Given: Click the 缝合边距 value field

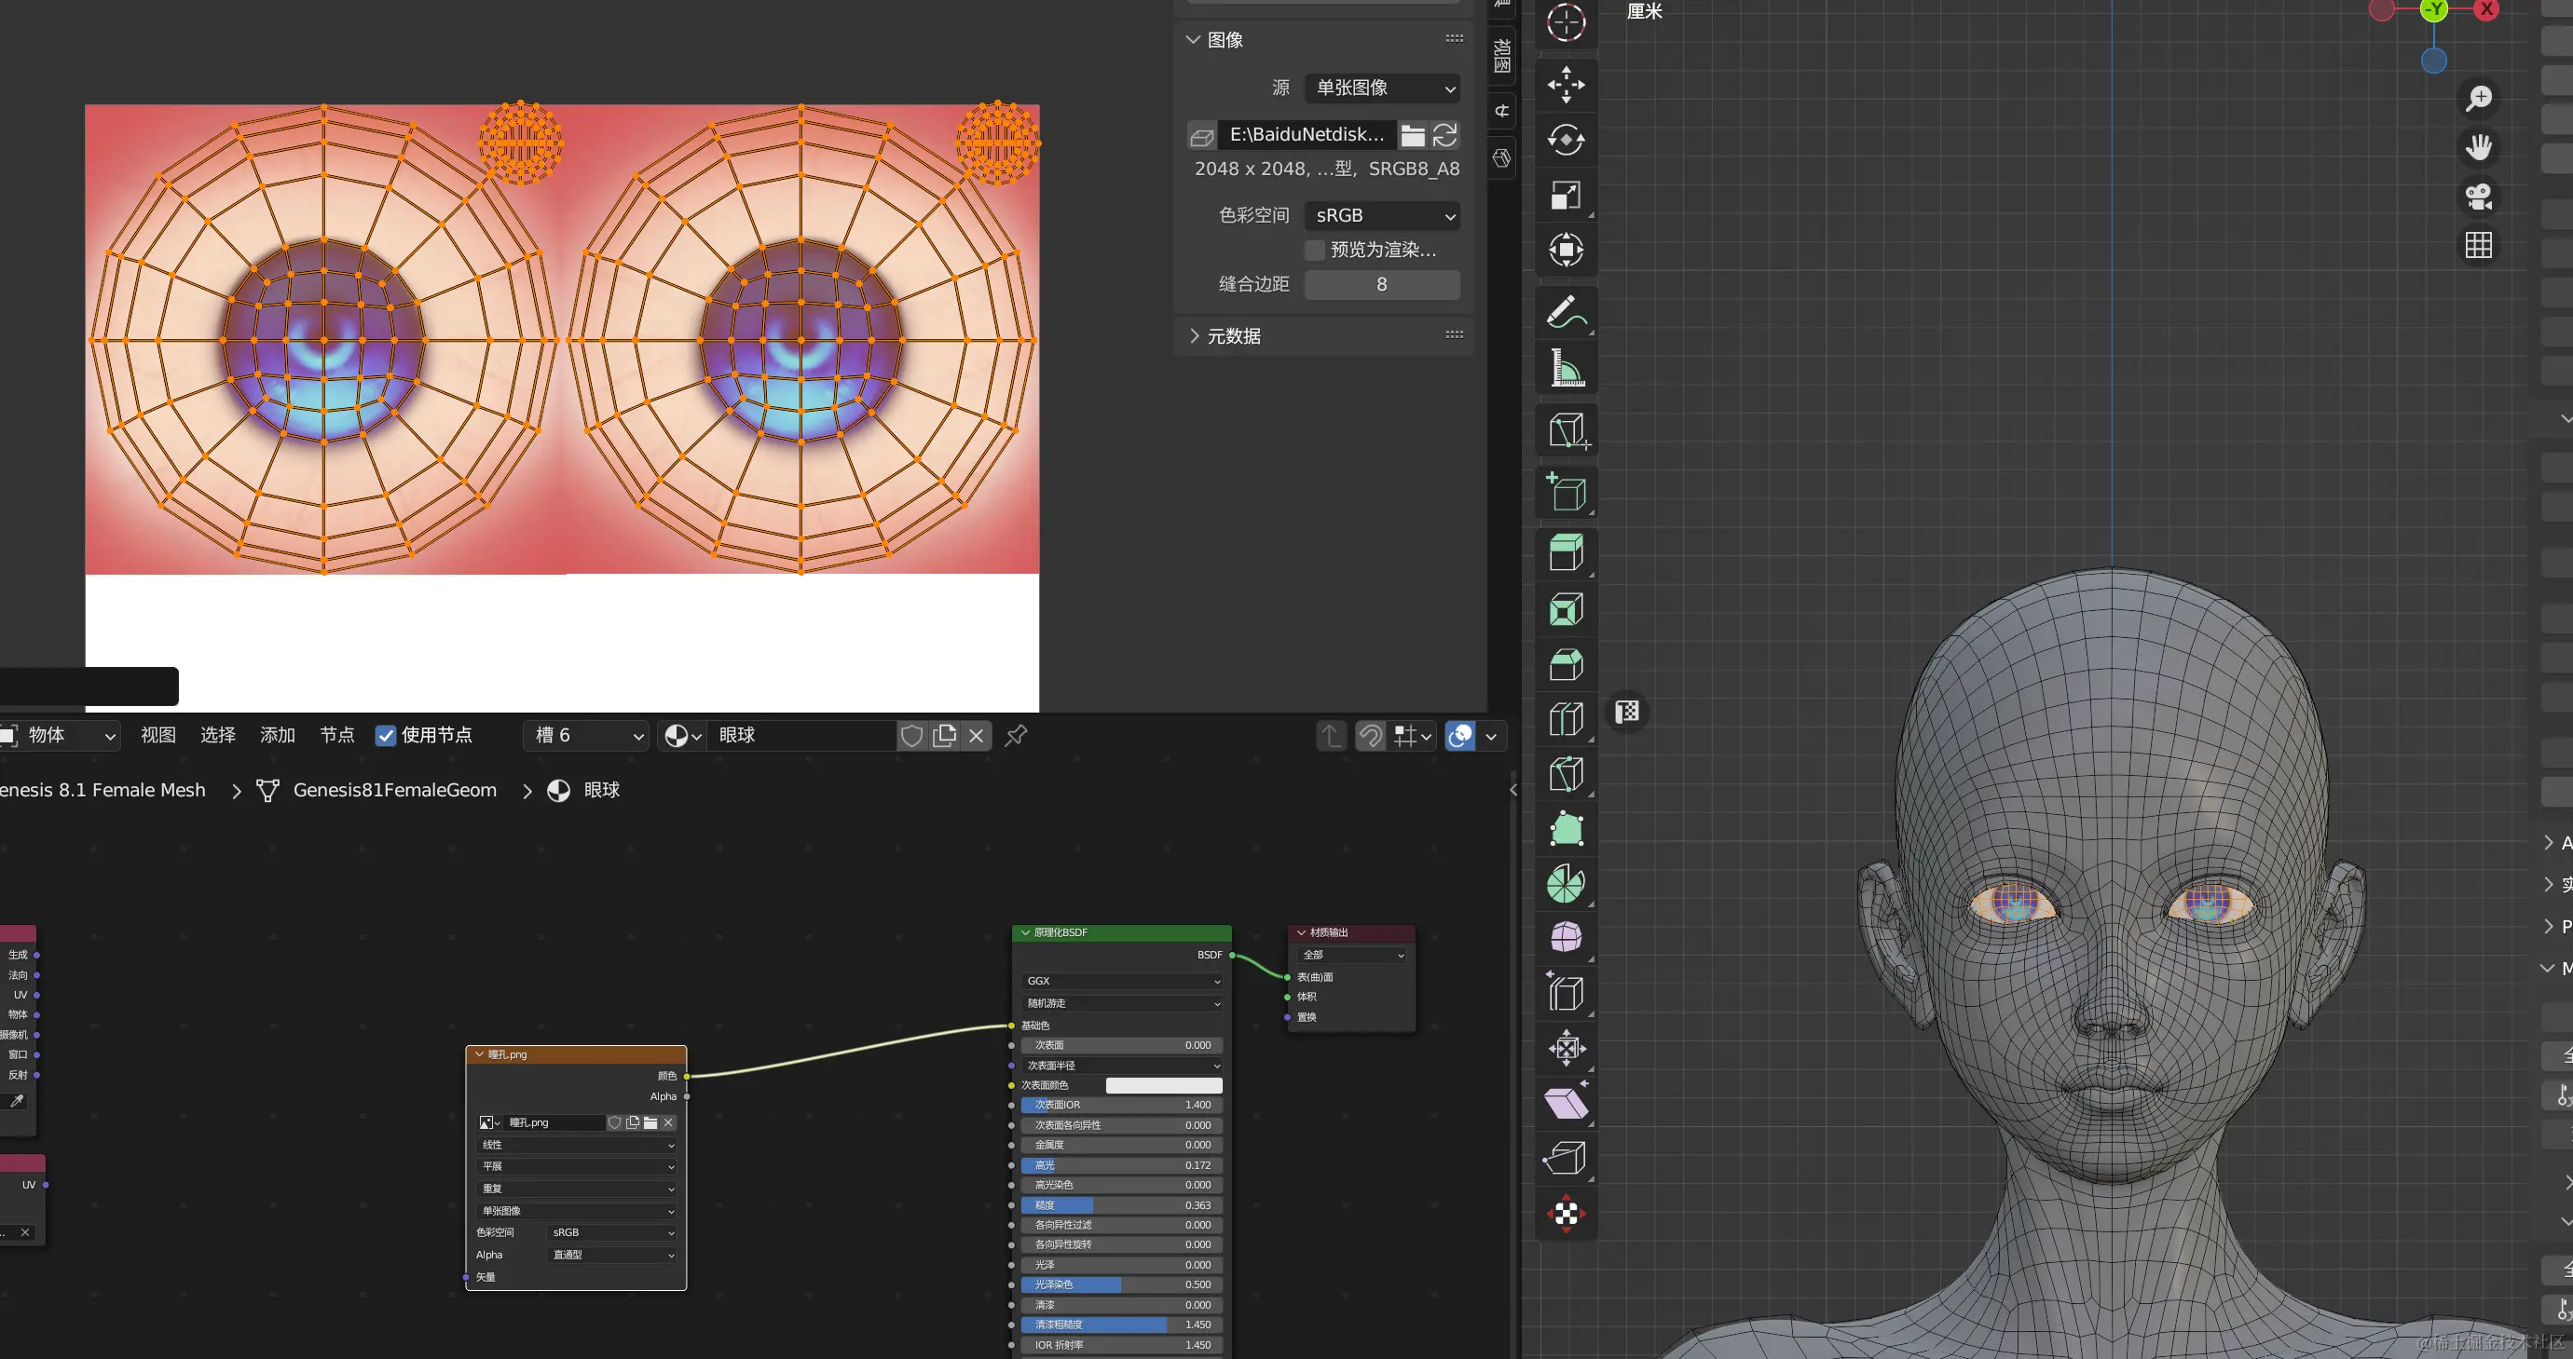Looking at the screenshot, I should point(1381,285).
